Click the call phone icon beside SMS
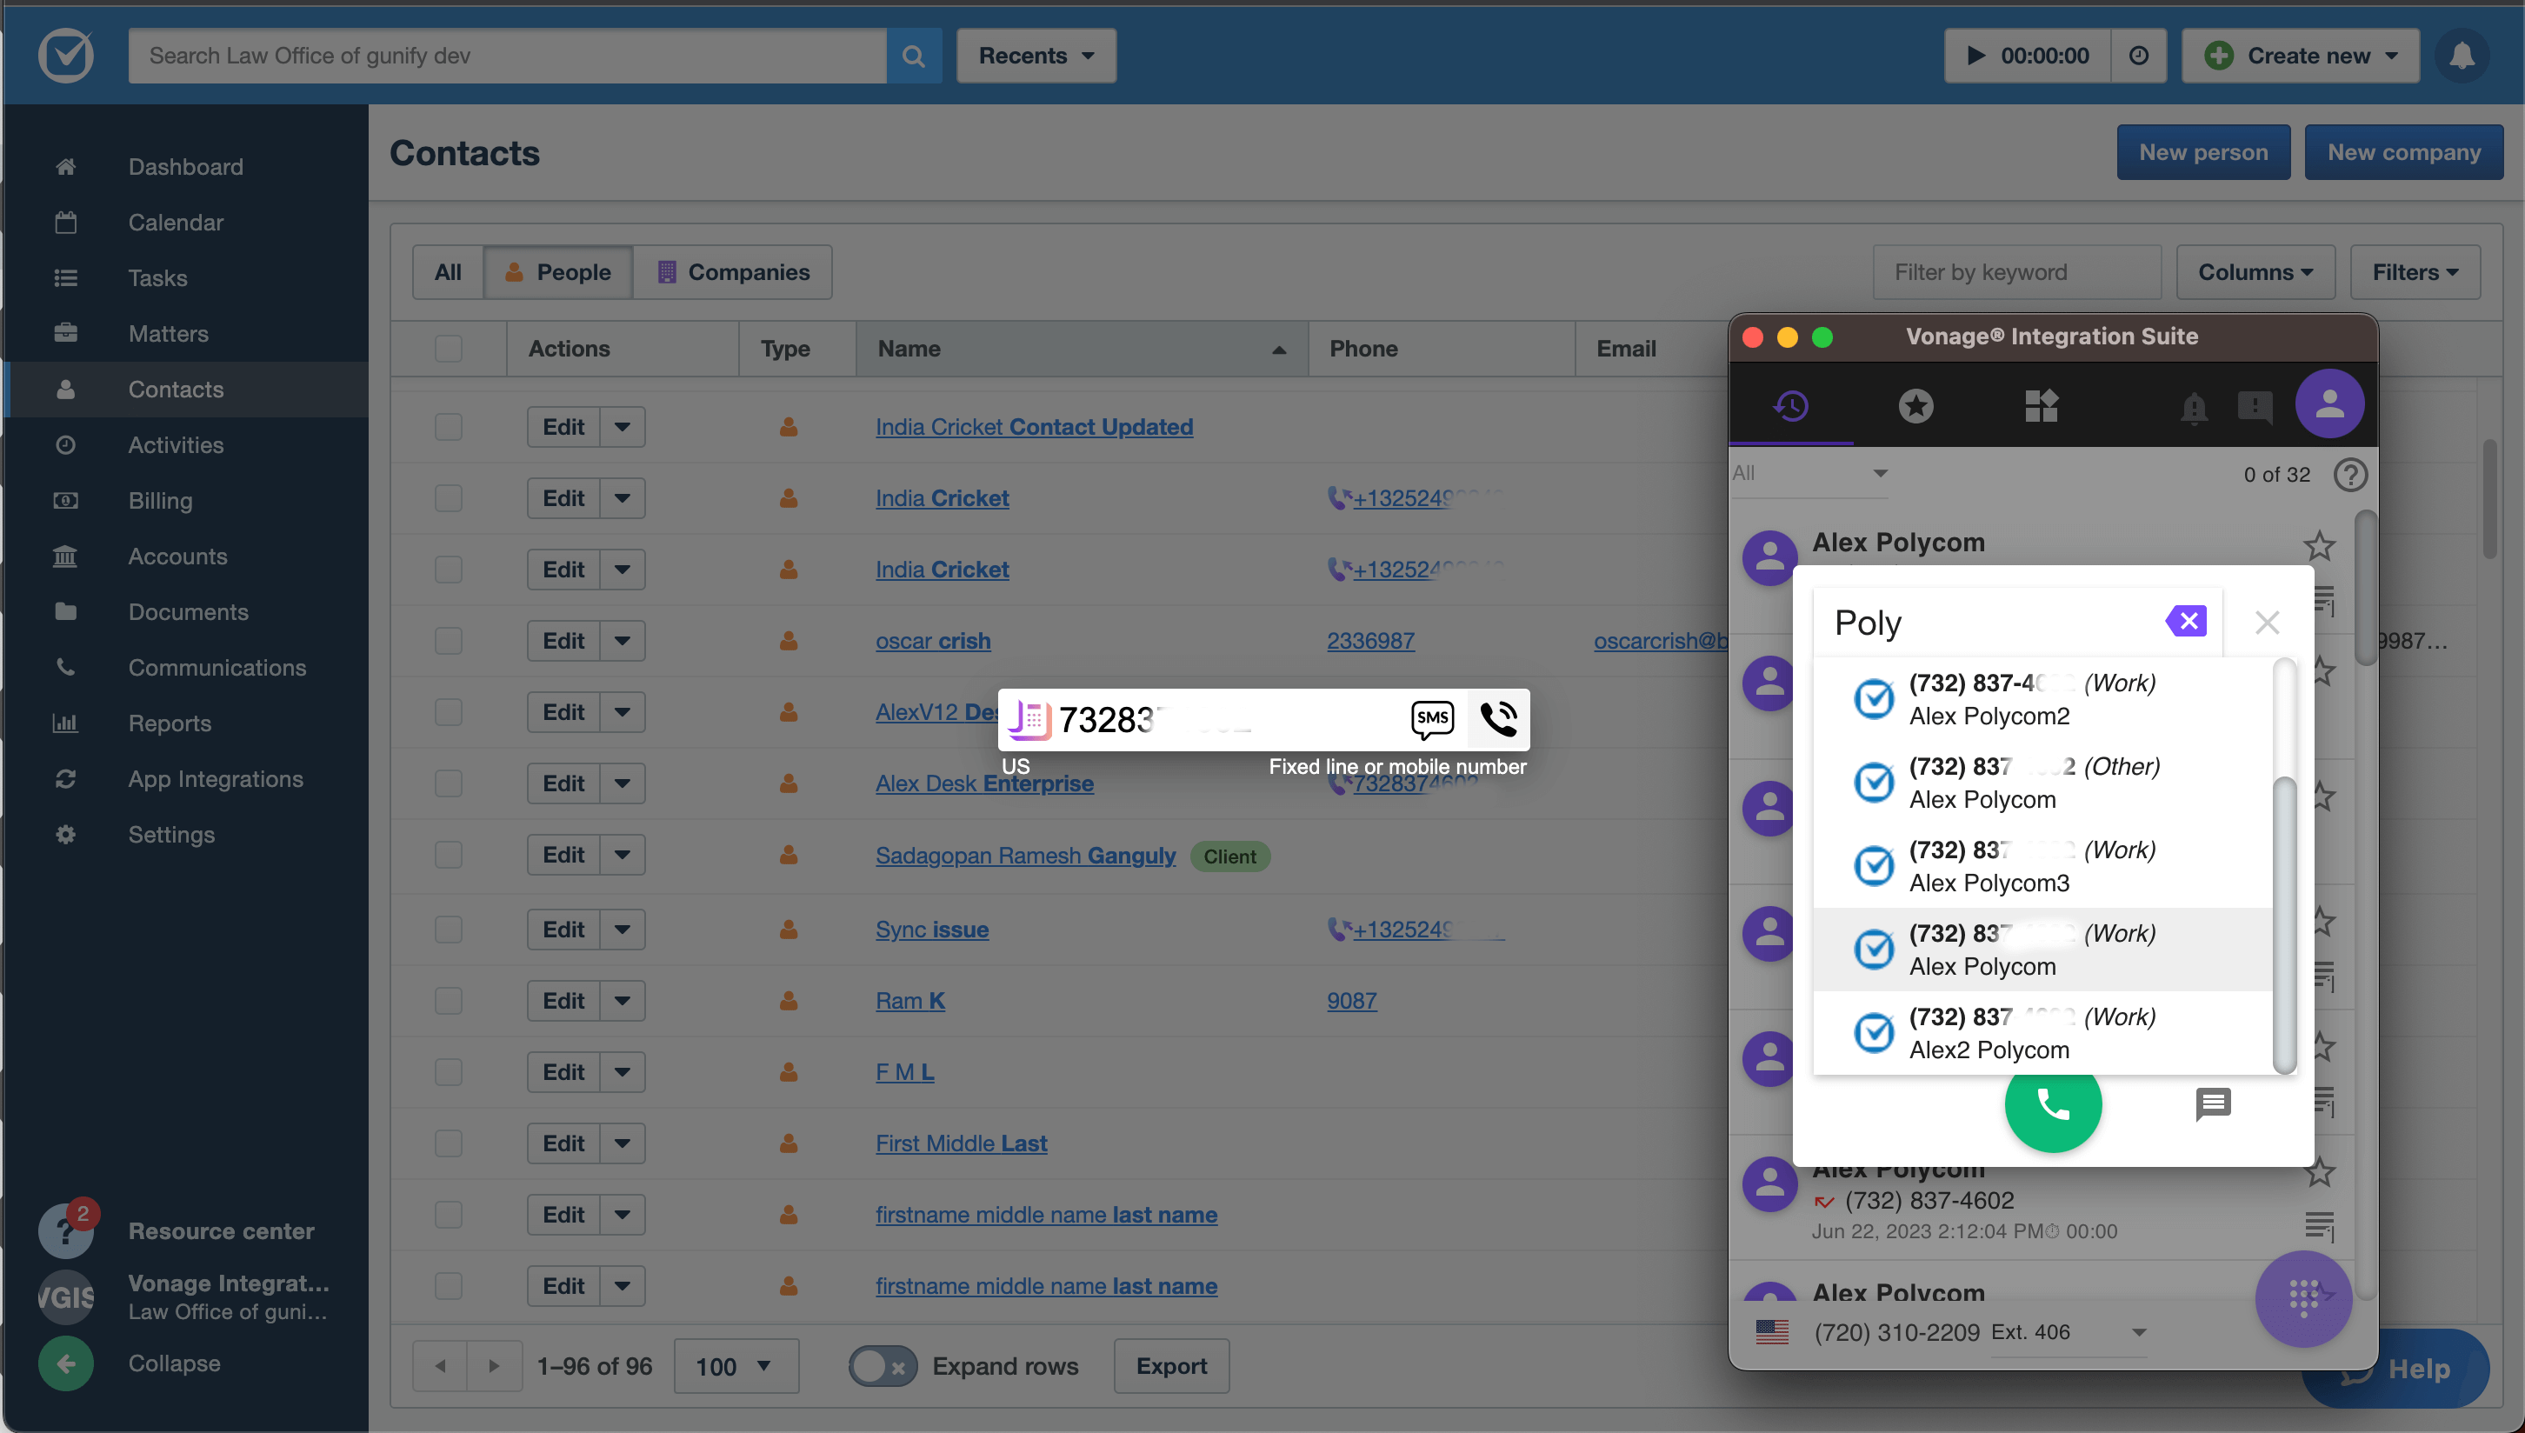 click(1497, 719)
